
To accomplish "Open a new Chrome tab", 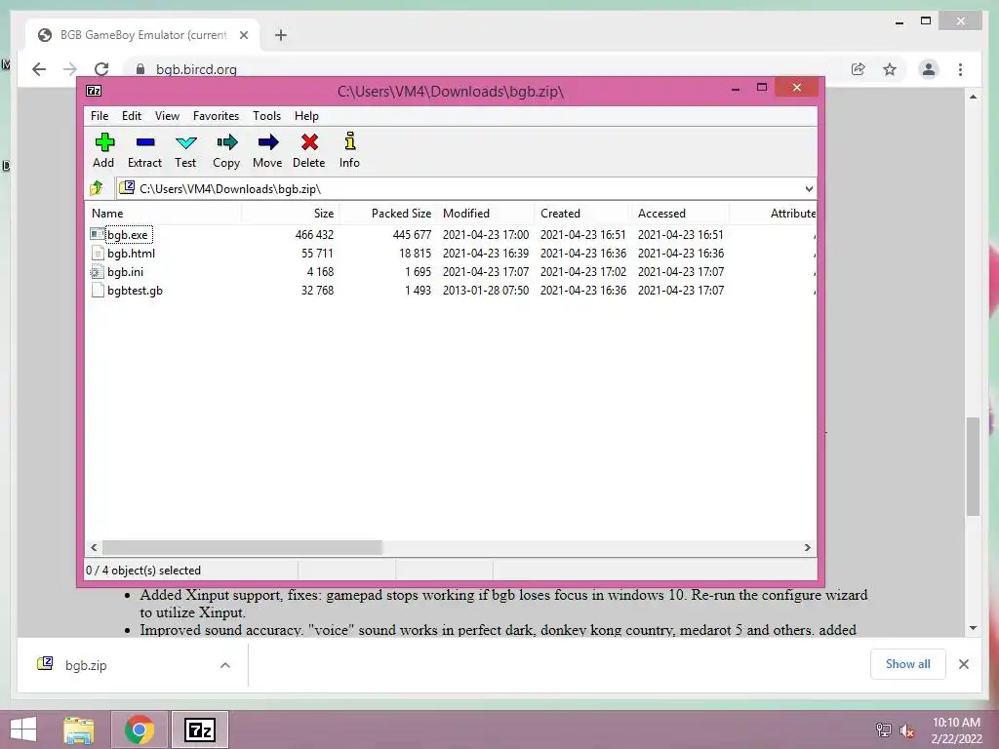I will pos(280,35).
